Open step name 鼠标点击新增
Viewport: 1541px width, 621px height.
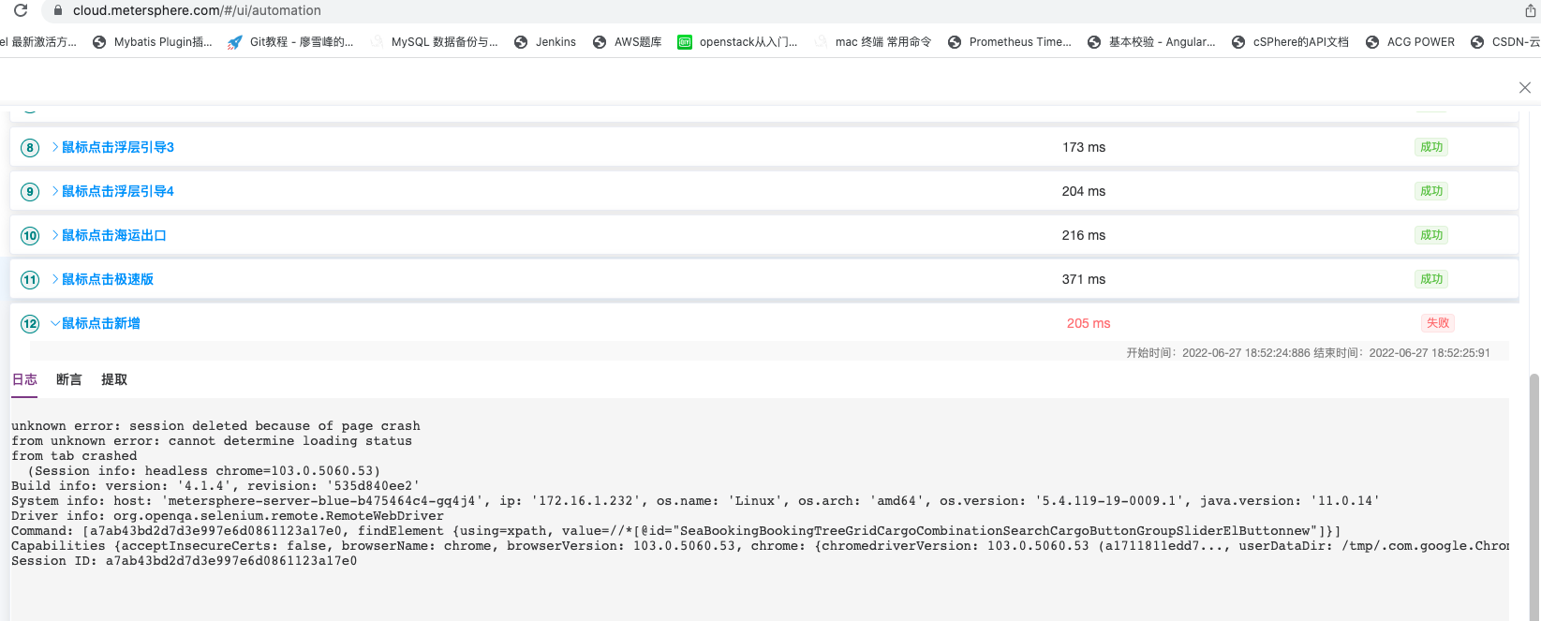[101, 323]
